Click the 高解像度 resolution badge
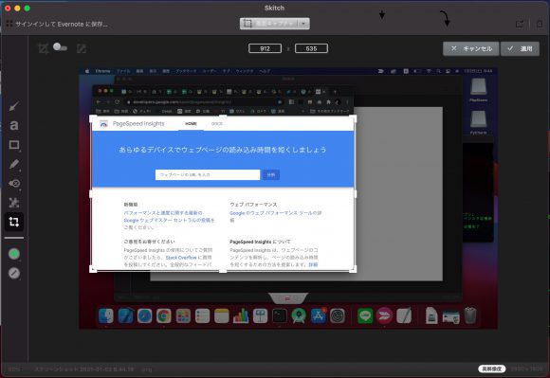The image size is (550, 378). pos(492,369)
